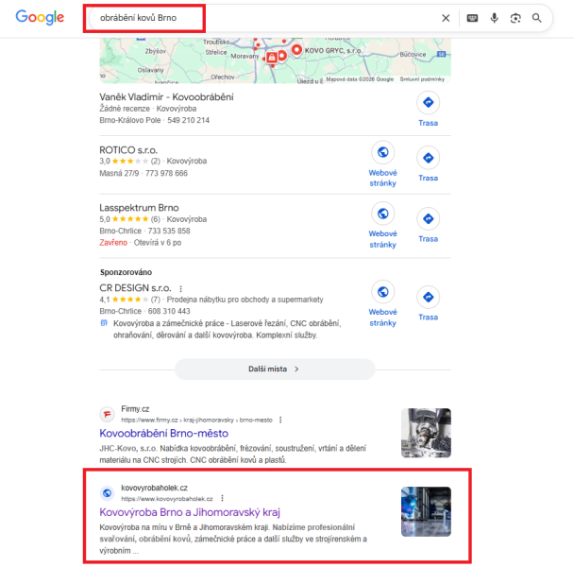574x567 pixels.
Task: Click the KOVO GRYC map pin
Action: (x=296, y=50)
